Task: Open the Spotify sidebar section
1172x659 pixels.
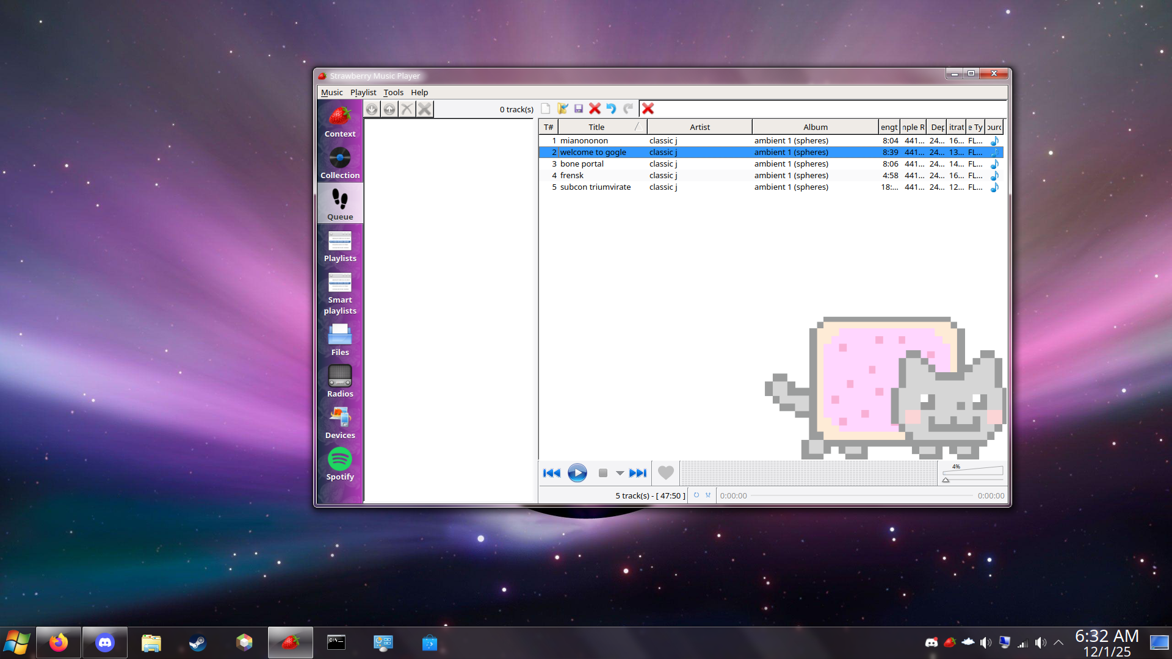Action: click(x=340, y=464)
